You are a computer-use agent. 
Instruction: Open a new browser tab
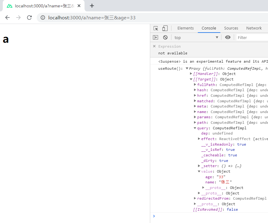click(92, 6)
